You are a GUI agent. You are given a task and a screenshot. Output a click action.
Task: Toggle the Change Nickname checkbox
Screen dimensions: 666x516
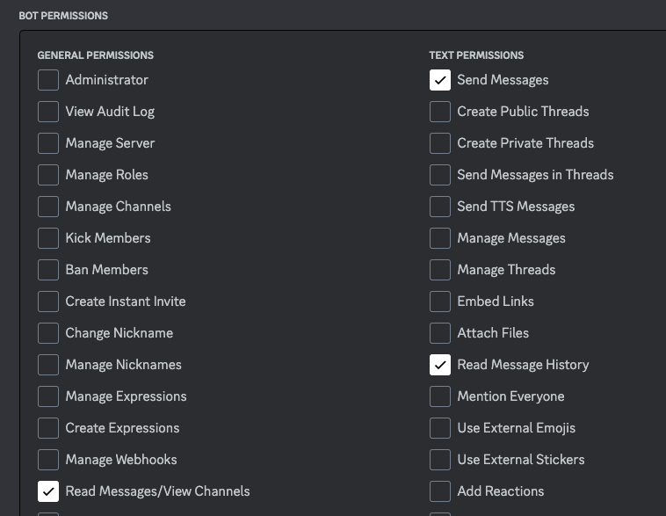[x=48, y=333]
